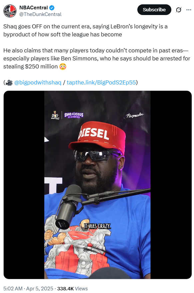Viewport: 194px width, 293px height.
Task: Open the 5:02 AM Apr 5, 2025 timestamp
Action: pyautogui.click(x=28, y=289)
